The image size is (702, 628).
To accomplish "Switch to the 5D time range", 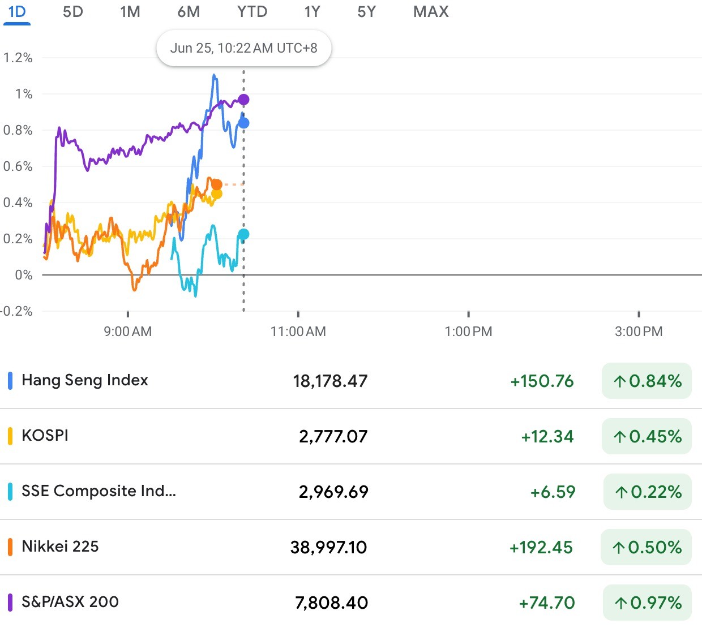I will tap(73, 12).
